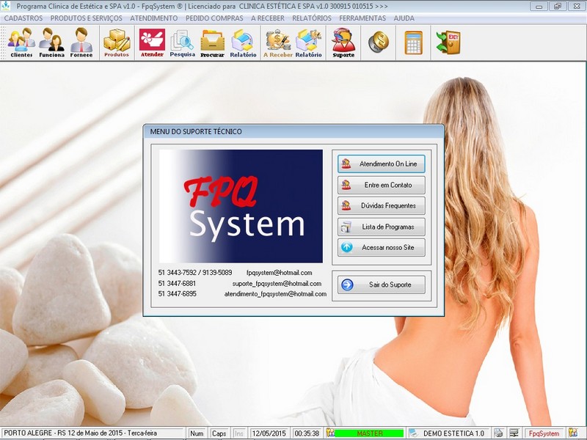587x440 pixels.
Task: Click the suporte_fpqsystem@hotmail.com email text
Action: pos(277,284)
